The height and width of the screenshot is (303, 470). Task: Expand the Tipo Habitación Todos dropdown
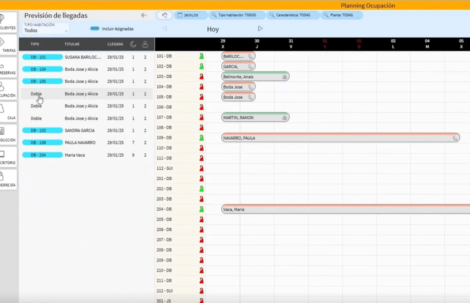coord(46,28)
